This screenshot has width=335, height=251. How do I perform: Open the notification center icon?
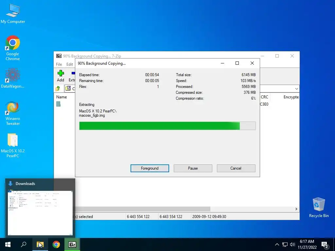coord(325,245)
